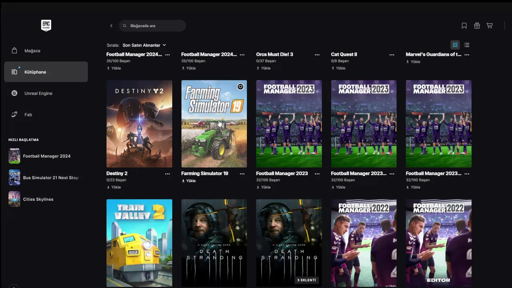512x288 pixels.
Task: Open the wishlist bookmark icon
Action: (464, 26)
